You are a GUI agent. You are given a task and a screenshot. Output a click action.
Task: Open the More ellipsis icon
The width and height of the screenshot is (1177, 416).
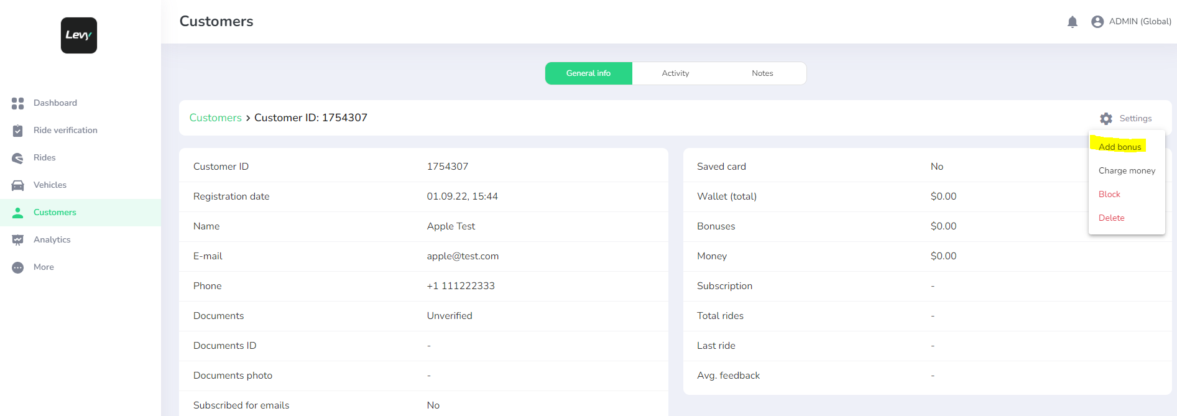coord(18,267)
